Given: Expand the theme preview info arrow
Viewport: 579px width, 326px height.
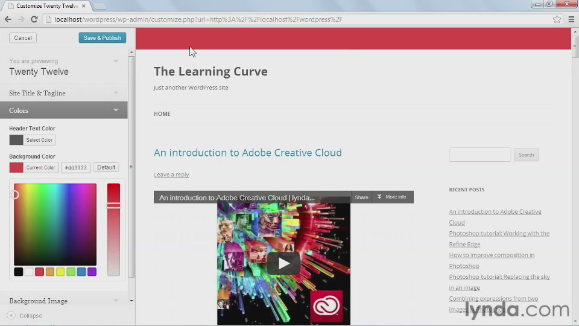Looking at the screenshot, I should [116, 61].
